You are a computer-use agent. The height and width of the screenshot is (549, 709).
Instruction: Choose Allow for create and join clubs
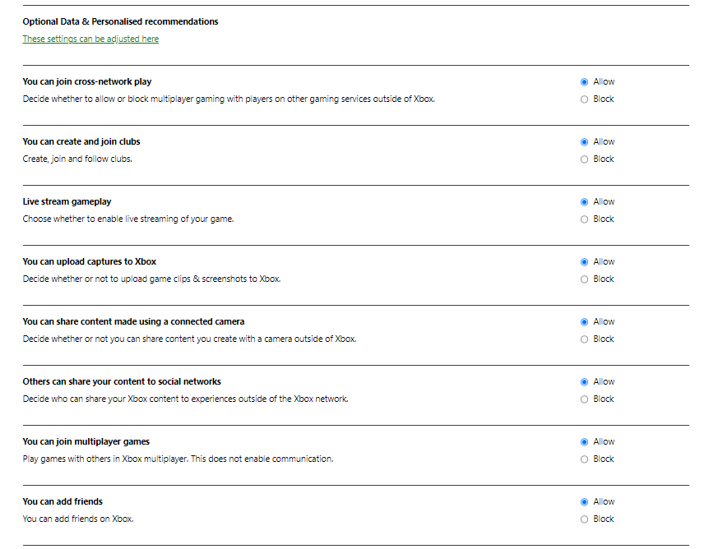tap(584, 142)
